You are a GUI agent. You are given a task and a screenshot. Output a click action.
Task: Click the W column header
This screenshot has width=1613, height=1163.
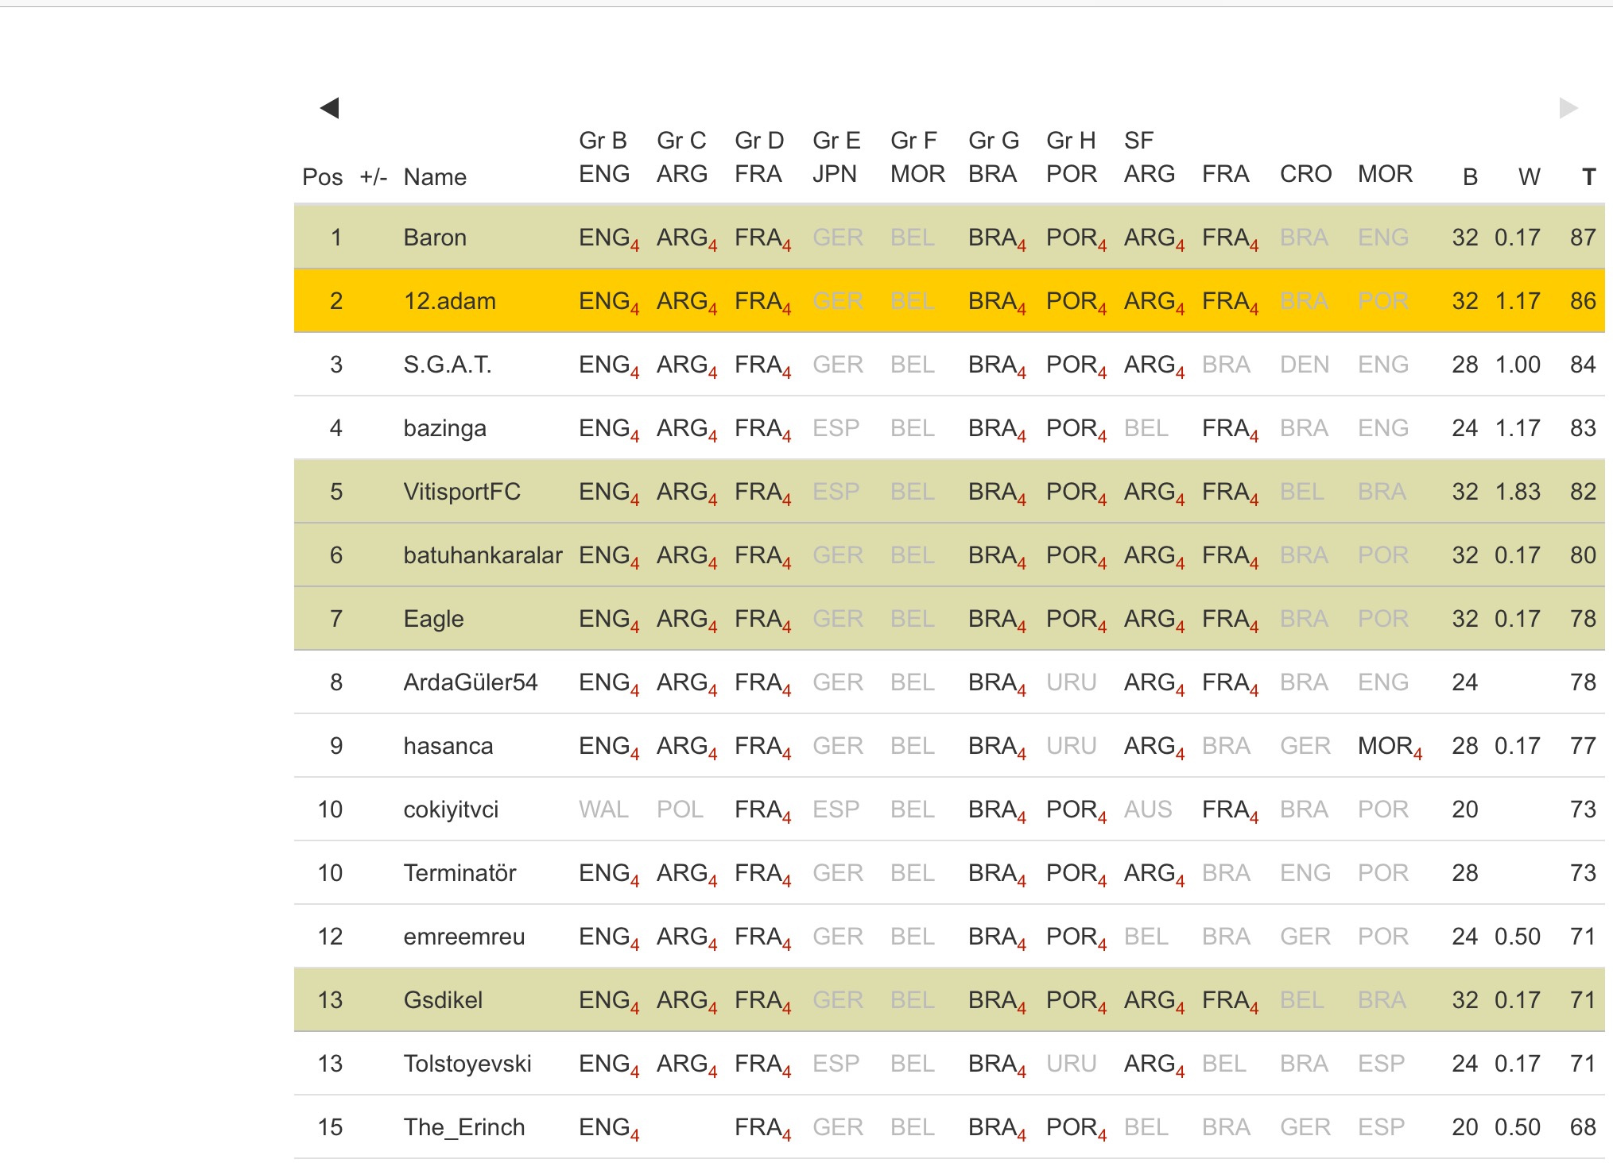[x=1528, y=177]
